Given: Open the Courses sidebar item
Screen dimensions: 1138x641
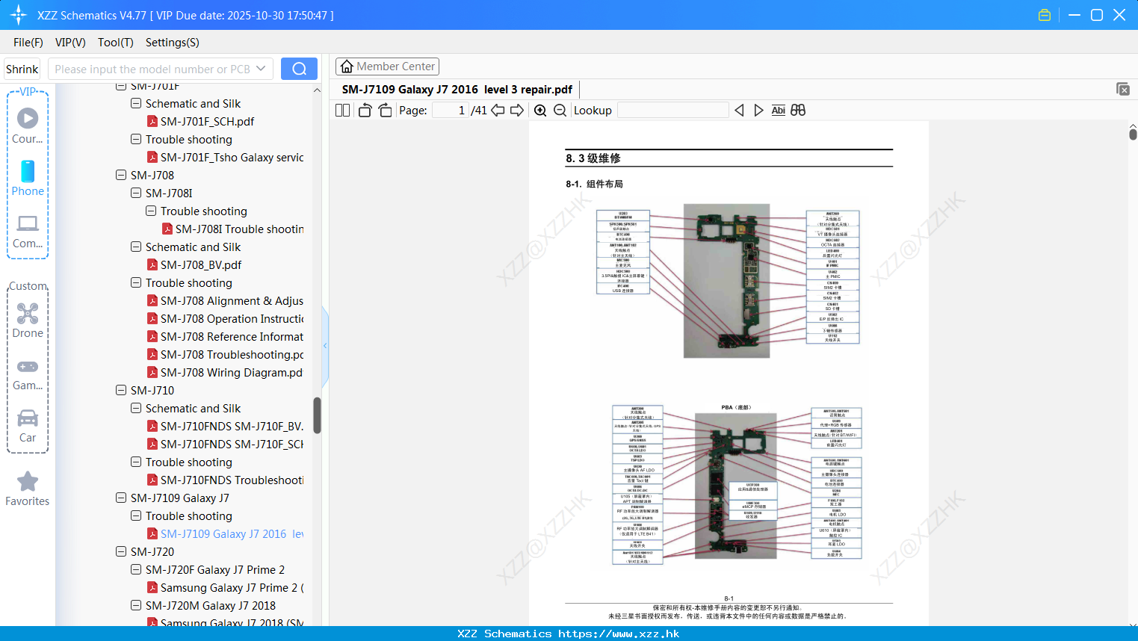Looking at the screenshot, I should [x=28, y=126].
